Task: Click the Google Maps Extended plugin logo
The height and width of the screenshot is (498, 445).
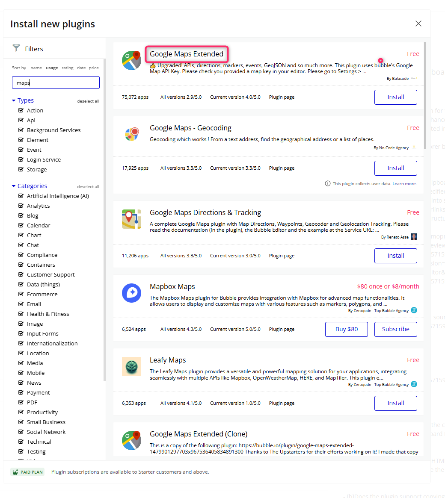Action: tap(131, 60)
